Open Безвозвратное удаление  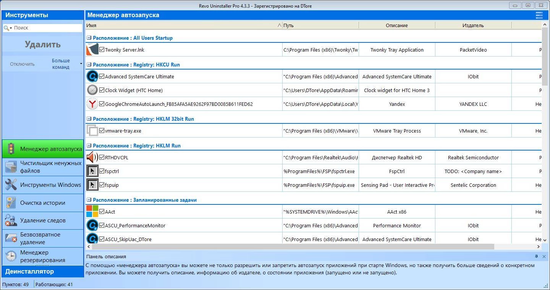click(x=43, y=238)
